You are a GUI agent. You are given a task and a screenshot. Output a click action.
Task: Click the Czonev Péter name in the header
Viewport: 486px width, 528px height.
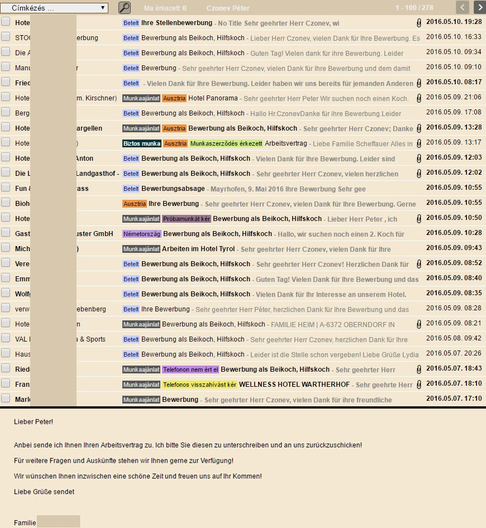click(228, 8)
